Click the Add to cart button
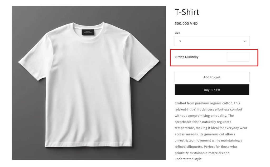 tap(212, 77)
